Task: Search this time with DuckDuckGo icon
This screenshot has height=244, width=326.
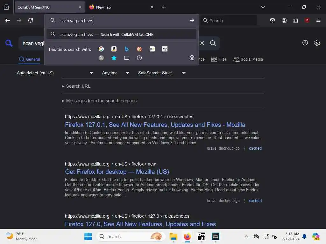Action: pos(139,49)
